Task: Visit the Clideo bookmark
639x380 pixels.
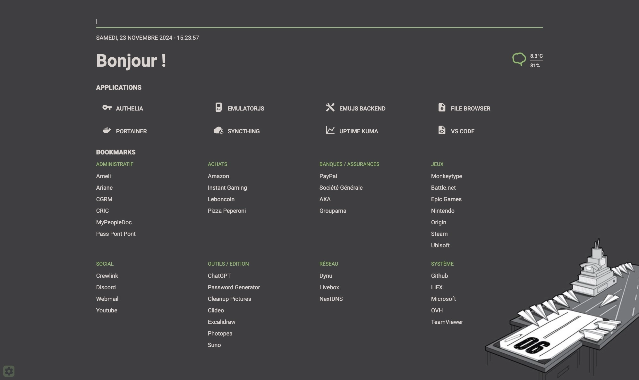Action: 216,310
